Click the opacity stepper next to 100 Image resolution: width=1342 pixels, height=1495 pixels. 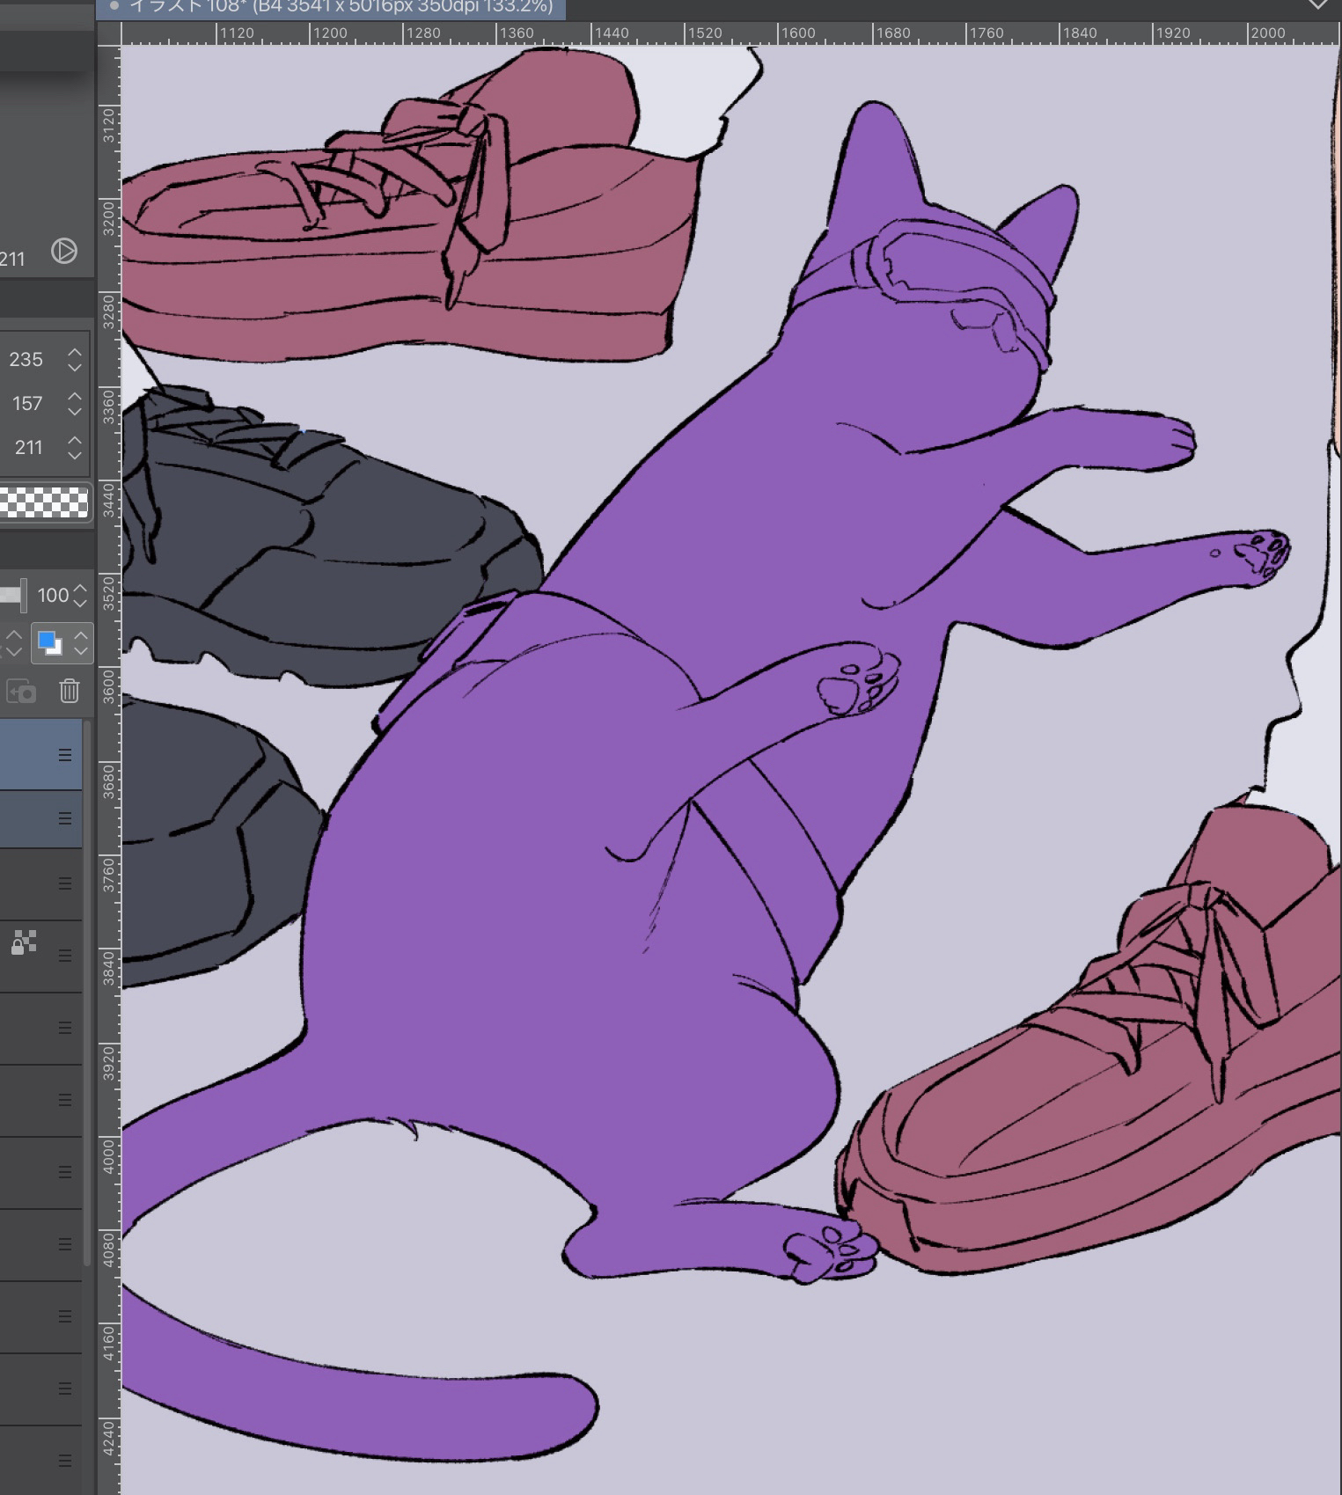[x=81, y=596]
